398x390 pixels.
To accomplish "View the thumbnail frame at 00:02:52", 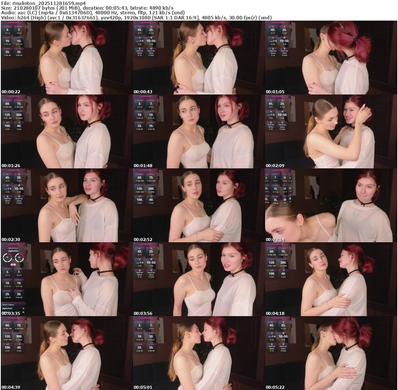I will click(x=199, y=205).
